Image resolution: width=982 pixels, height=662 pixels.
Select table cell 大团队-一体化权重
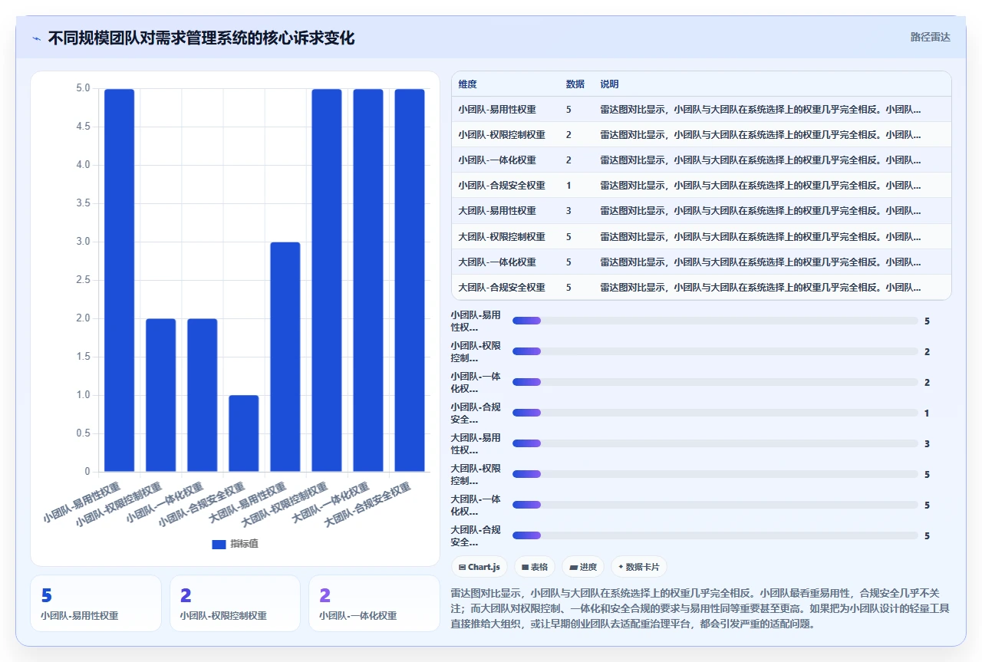[497, 262]
